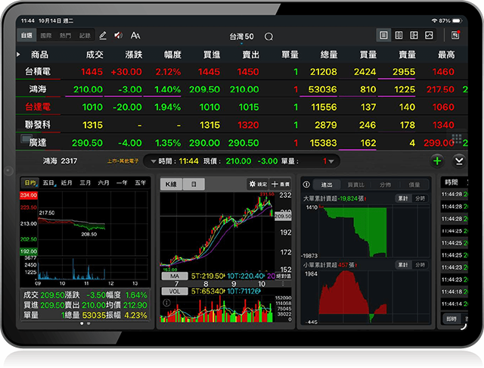
Task: Enable the 查價 crosshair tool
Action: point(281,184)
